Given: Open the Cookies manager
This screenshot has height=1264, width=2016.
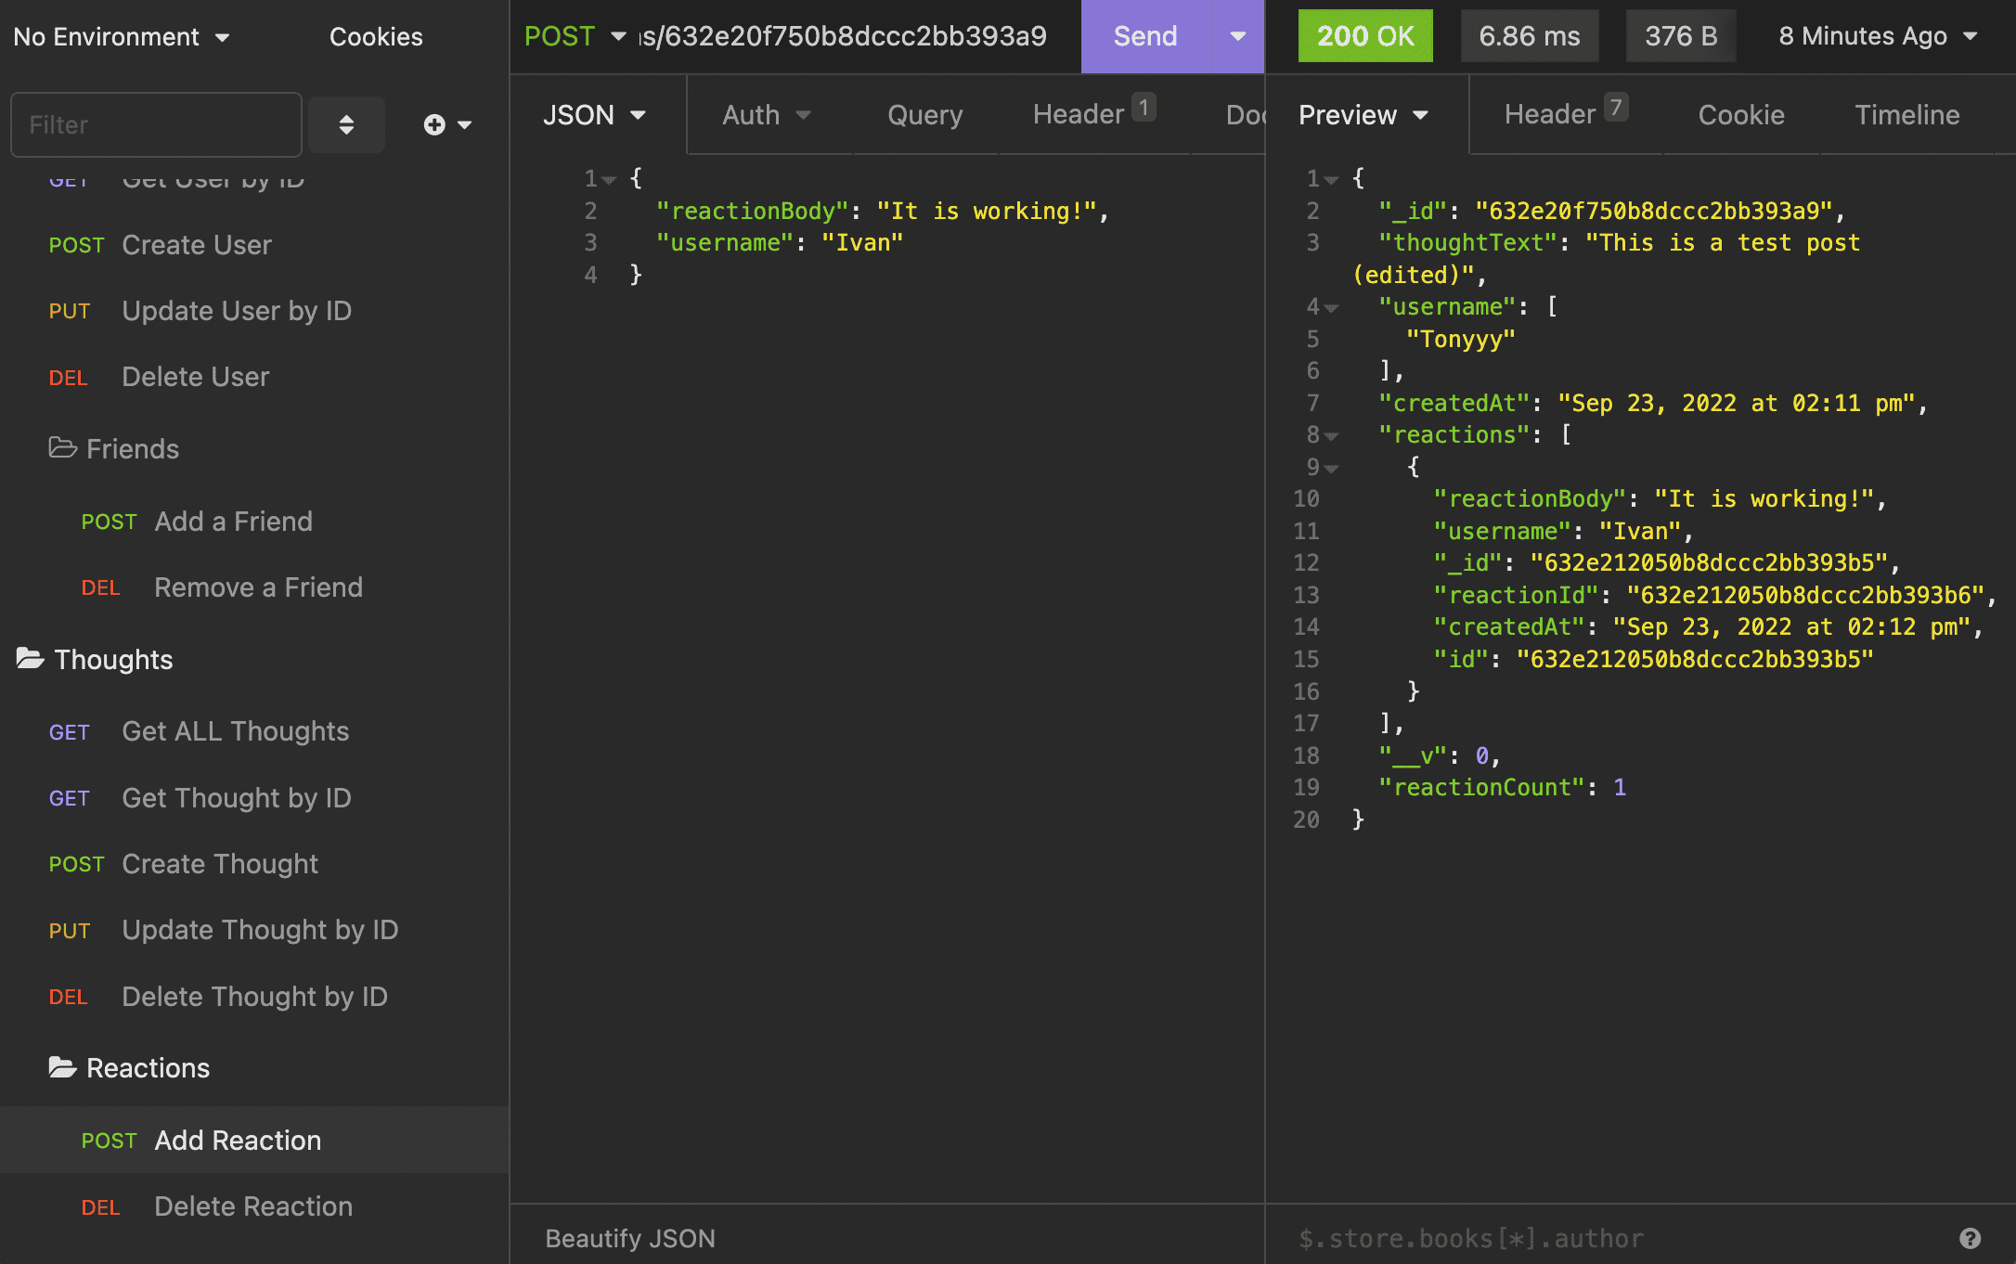Looking at the screenshot, I should [376, 37].
